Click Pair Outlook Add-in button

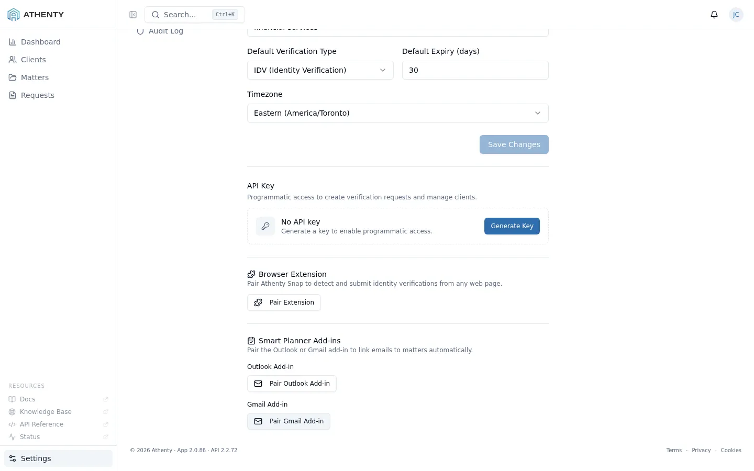point(292,384)
